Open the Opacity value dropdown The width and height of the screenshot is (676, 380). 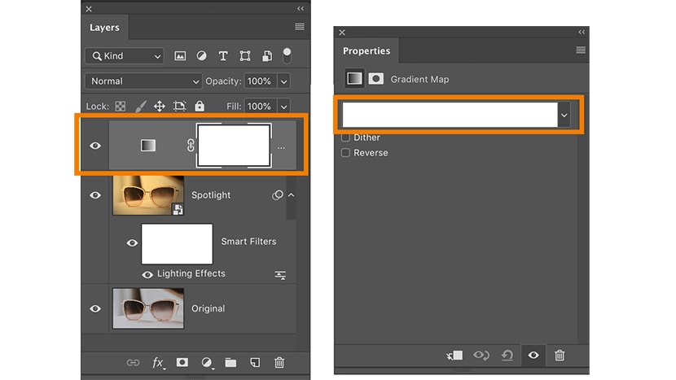coord(283,81)
